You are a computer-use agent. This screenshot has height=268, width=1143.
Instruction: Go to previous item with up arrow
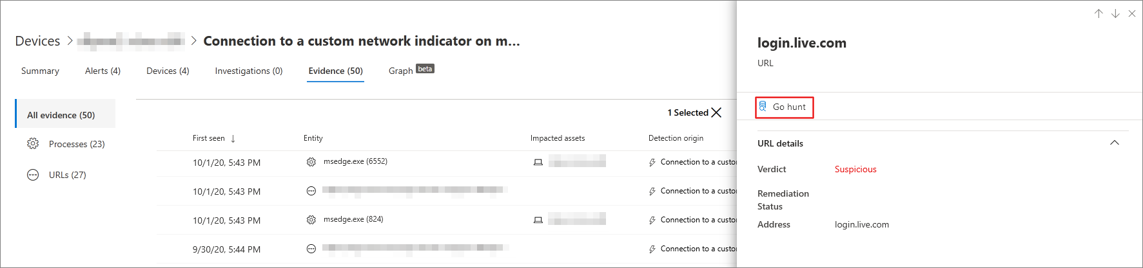(x=1099, y=13)
